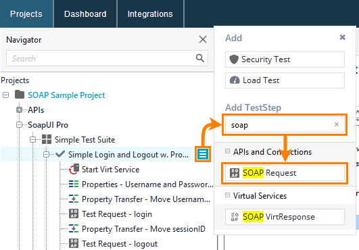Close the Navigator panel
Viewport: 359px width, 250px height.
pos(203,39)
